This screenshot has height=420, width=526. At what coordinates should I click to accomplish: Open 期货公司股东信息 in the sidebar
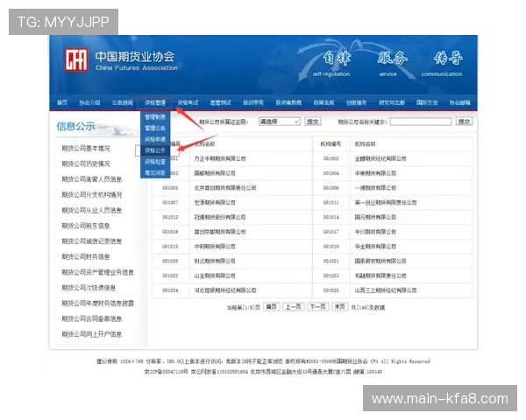click(86, 226)
